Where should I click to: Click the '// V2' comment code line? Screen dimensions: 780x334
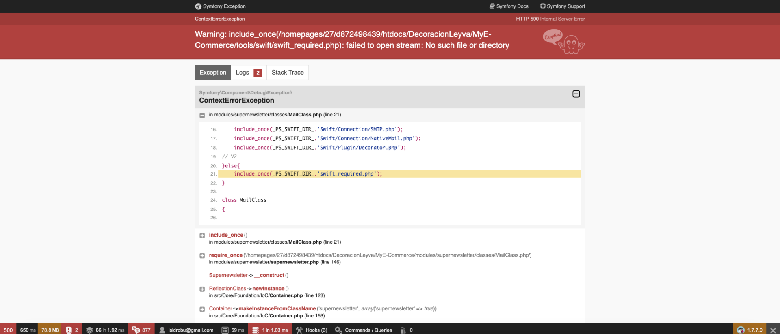coord(229,157)
